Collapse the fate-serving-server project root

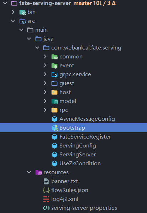pos(5,3)
